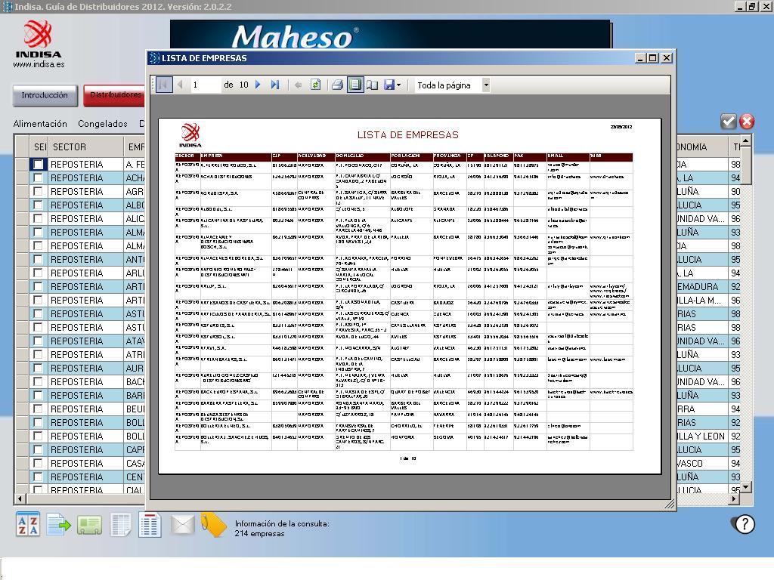The height and width of the screenshot is (580, 774).
Task: Open grey table listing icon
Action: click(120, 525)
